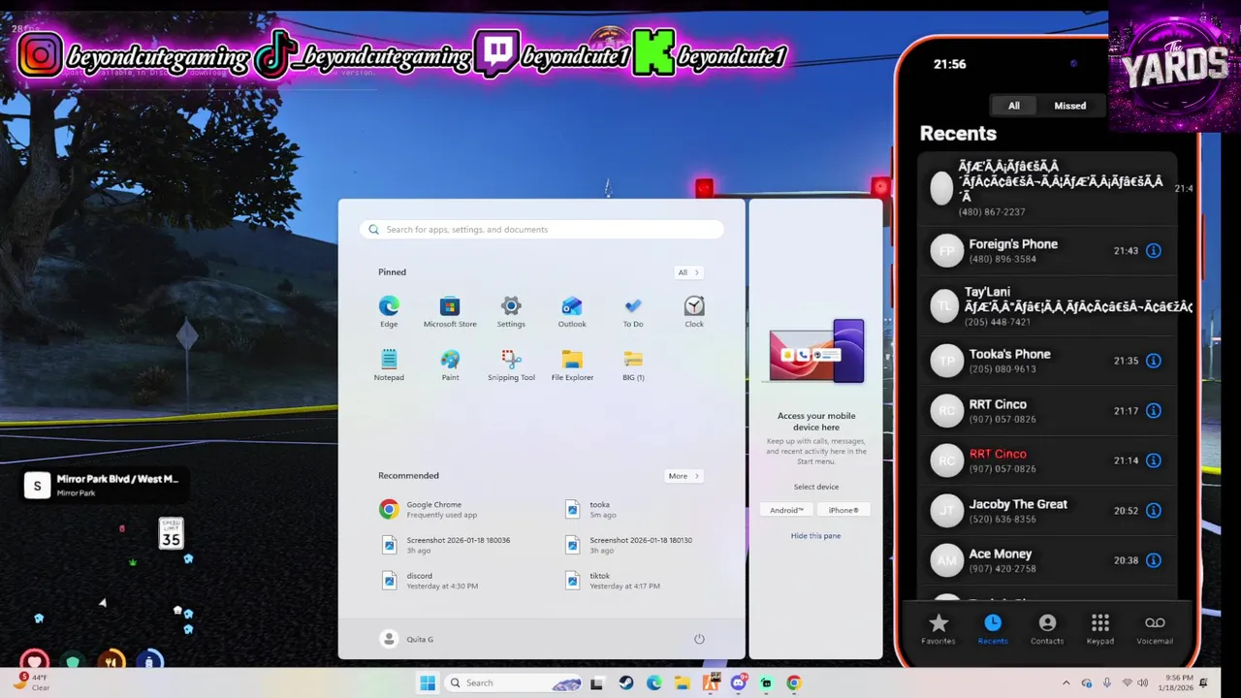The image size is (1241, 698).
Task: Show info for Foreign's Phone call
Action: 1154,251
